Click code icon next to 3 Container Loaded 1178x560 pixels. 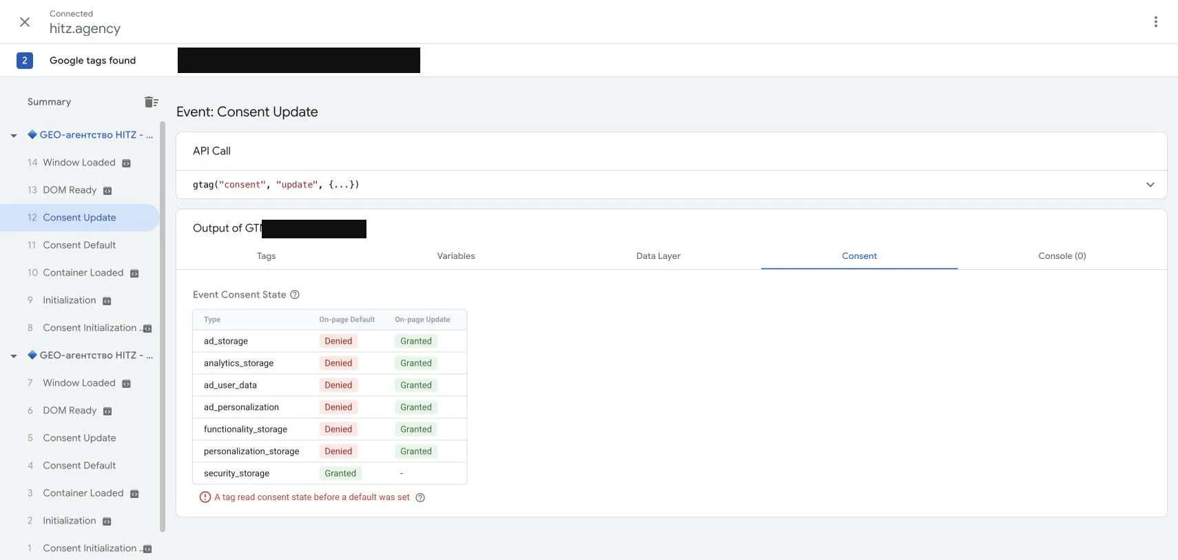click(x=134, y=494)
